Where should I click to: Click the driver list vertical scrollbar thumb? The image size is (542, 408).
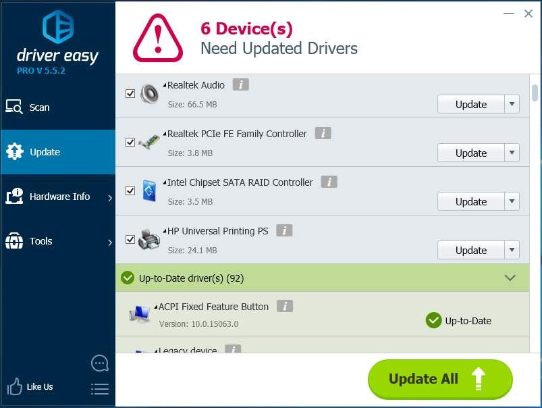click(x=535, y=93)
